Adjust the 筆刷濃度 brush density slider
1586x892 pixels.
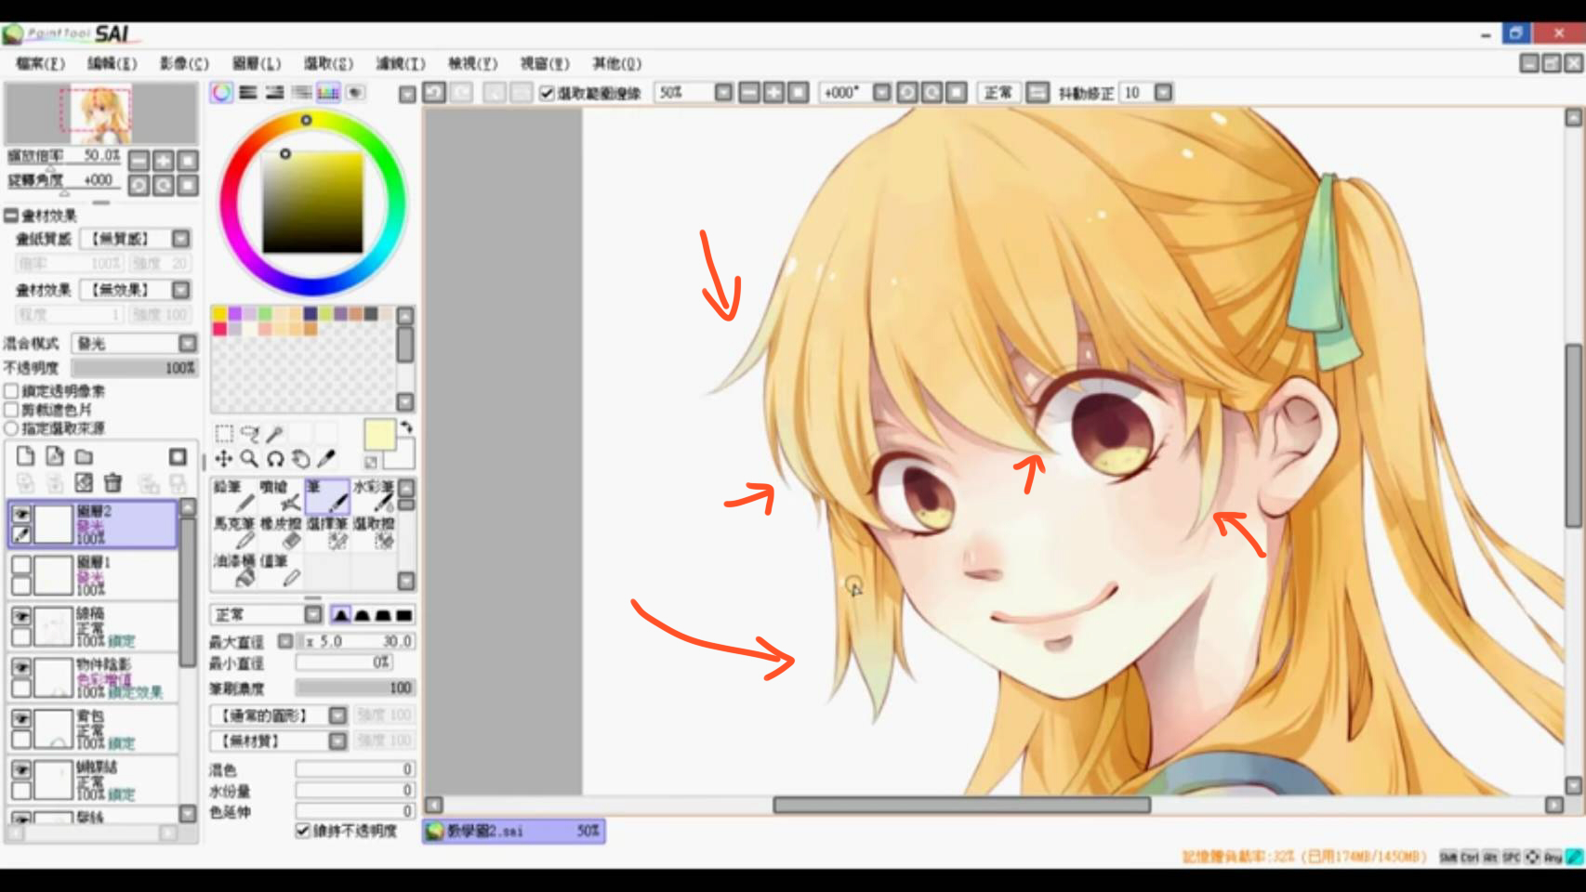point(355,688)
